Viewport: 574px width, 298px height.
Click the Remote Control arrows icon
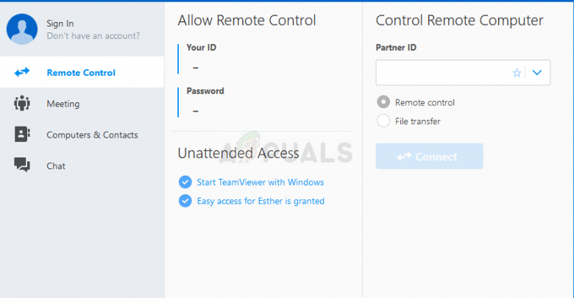(22, 72)
